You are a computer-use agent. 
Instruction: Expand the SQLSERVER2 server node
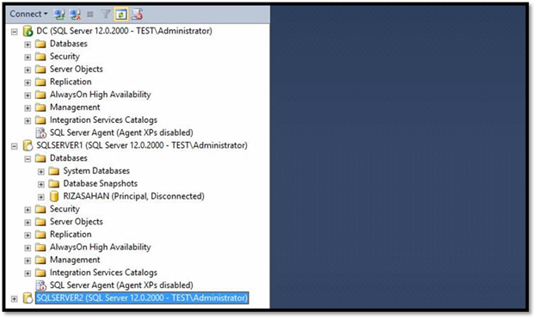[x=15, y=299]
